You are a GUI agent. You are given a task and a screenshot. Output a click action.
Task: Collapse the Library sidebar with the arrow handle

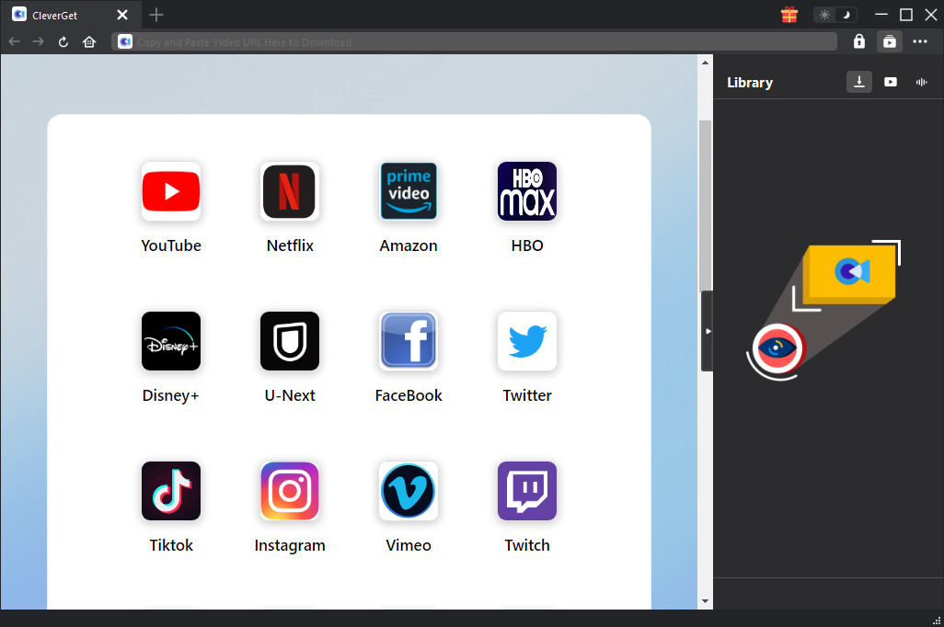pyautogui.click(x=708, y=331)
